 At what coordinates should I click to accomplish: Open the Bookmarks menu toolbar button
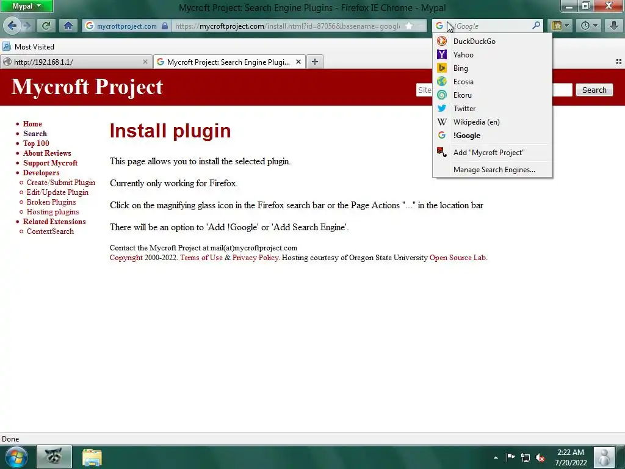click(x=560, y=26)
